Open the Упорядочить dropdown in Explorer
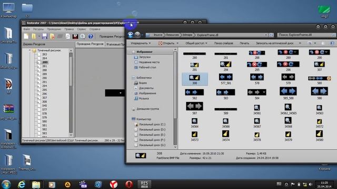The height and width of the screenshot is (189, 337). coord(141,43)
